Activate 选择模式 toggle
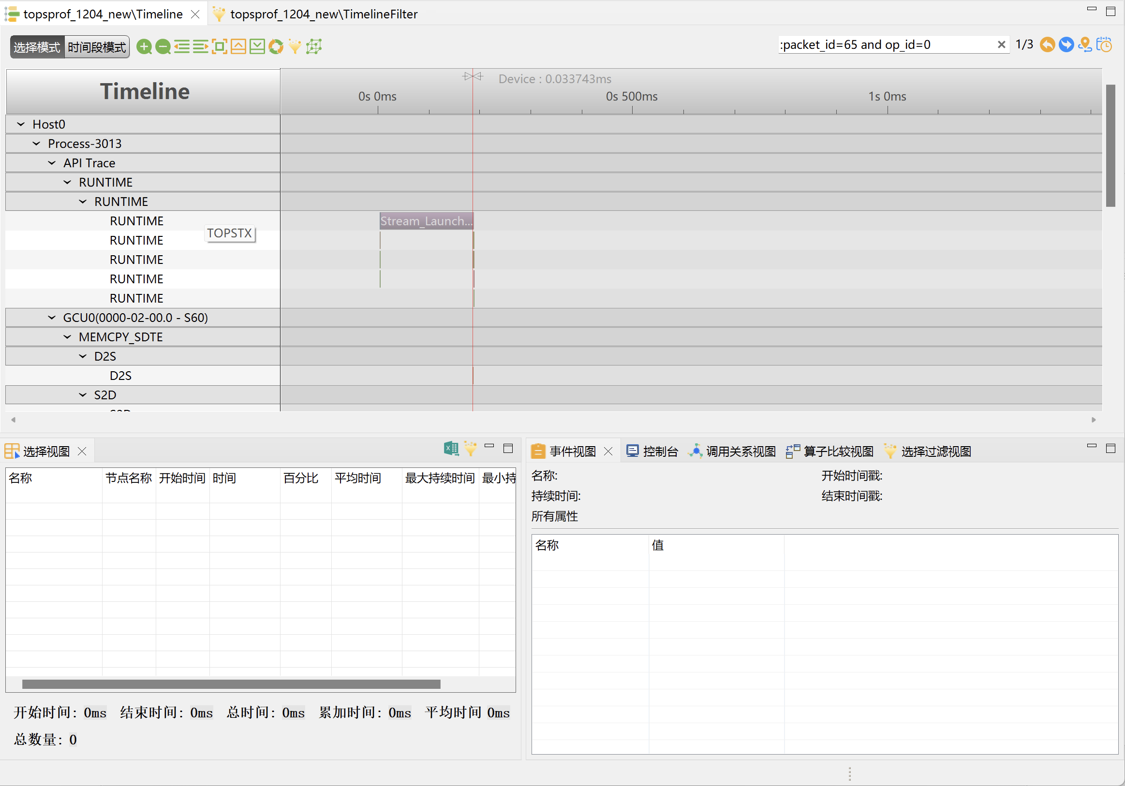1125x786 pixels. [37, 47]
